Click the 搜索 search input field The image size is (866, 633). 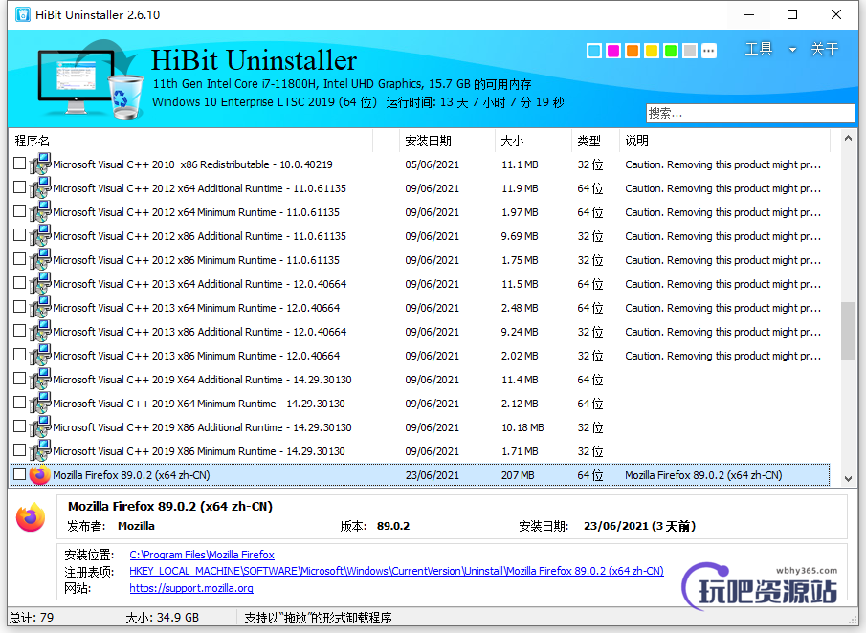pos(750,113)
